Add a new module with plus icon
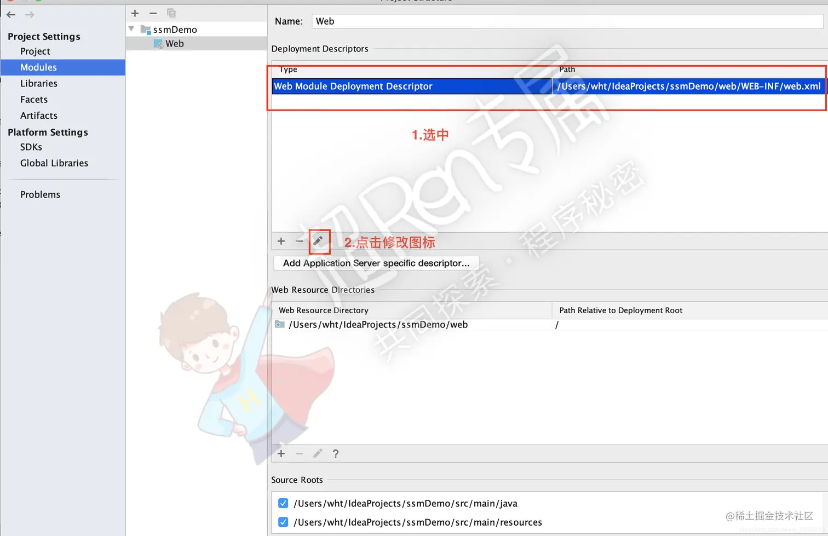The height and width of the screenshot is (536, 828). pyautogui.click(x=135, y=13)
